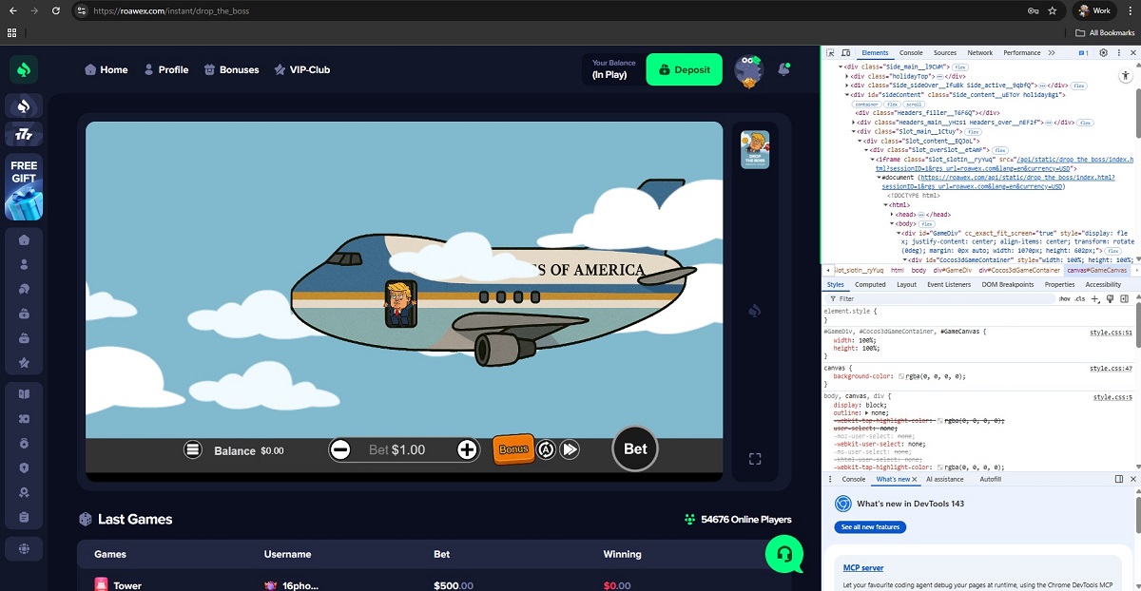The width and height of the screenshot is (1141, 591).
Task: Activate the DevTools inspect element picker
Action: (831, 53)
